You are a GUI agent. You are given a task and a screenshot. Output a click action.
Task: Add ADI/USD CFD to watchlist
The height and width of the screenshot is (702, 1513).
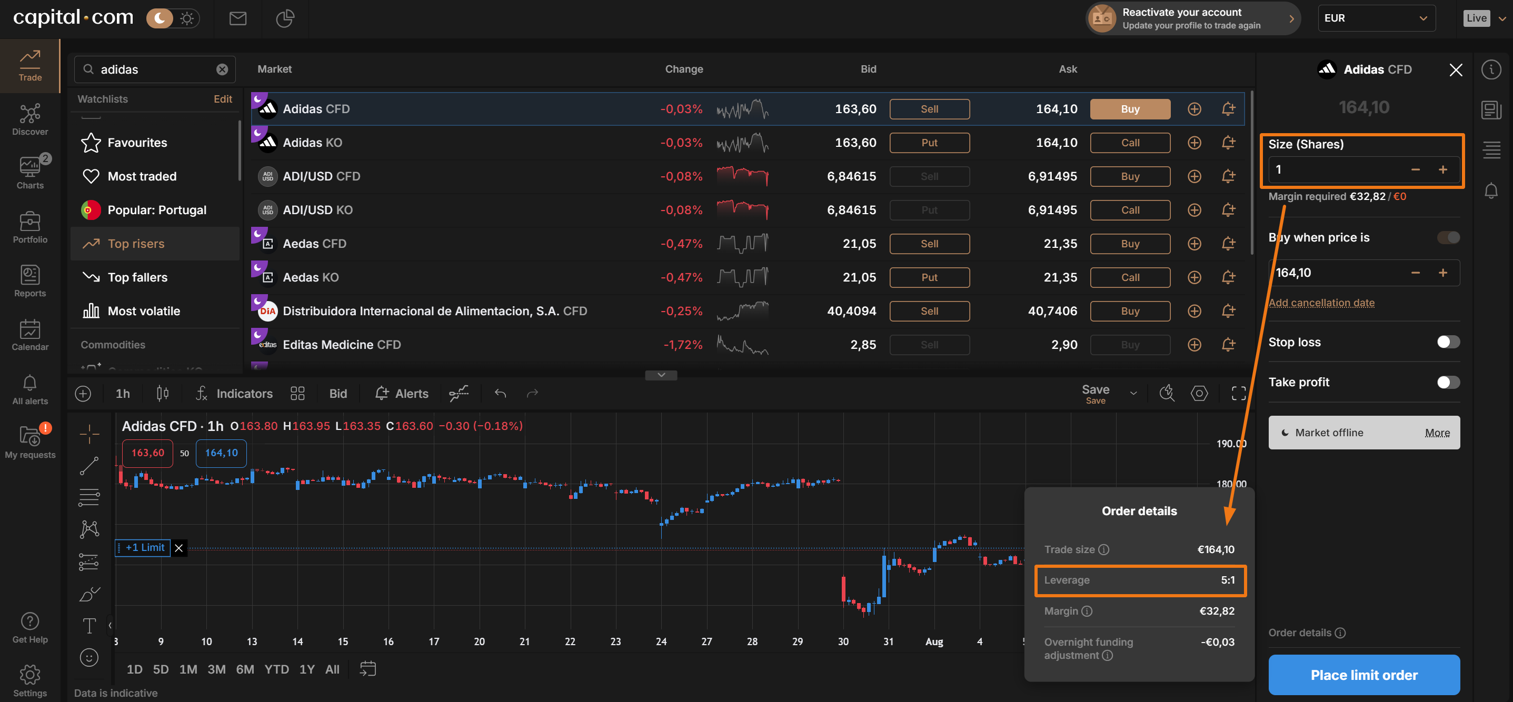1194,176
